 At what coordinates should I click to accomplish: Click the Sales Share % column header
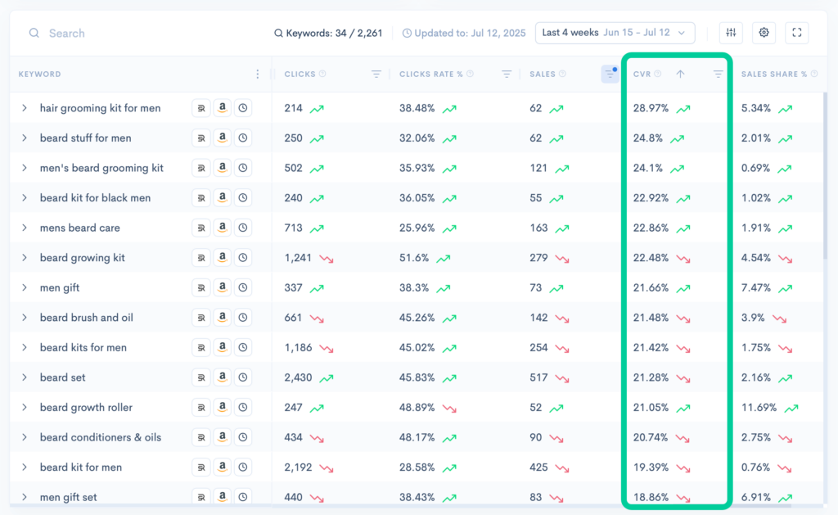774,74
